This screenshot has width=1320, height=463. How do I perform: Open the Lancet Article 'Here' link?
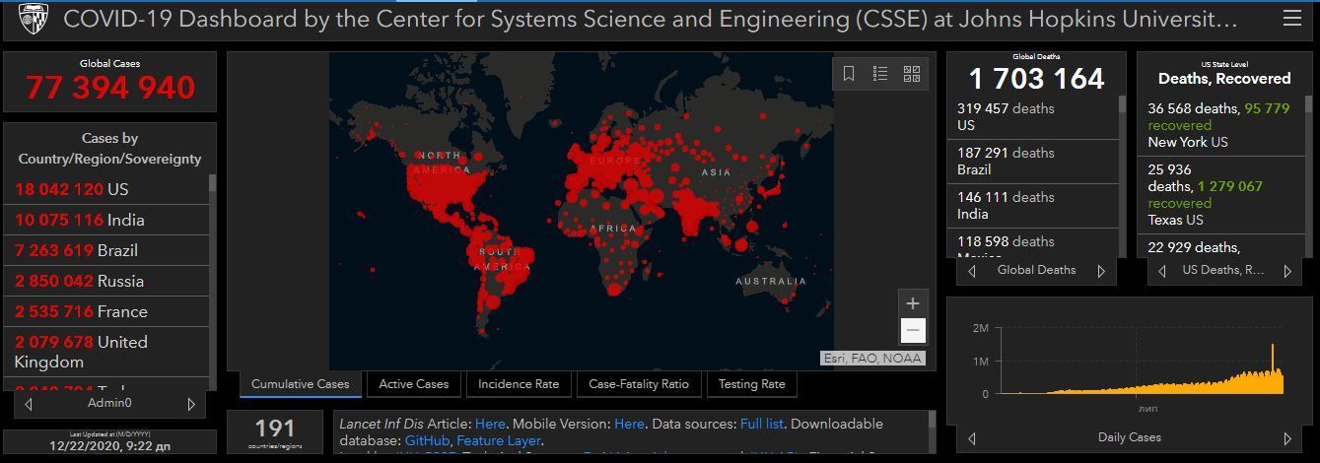490,424
